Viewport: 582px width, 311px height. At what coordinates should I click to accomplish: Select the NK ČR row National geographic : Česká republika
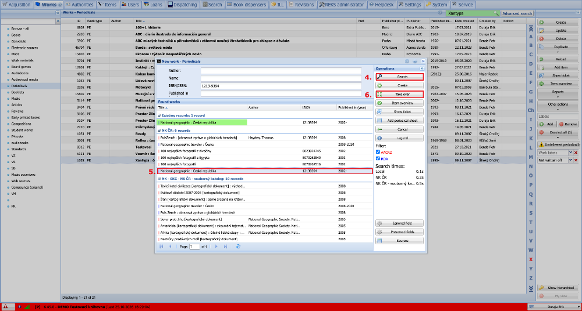coord(265,171)
